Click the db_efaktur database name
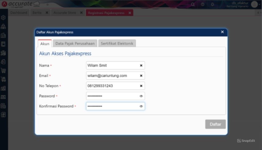 240,3
